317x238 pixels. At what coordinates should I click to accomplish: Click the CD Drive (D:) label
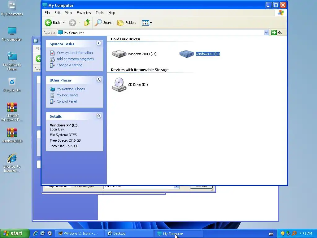point(138,85)
